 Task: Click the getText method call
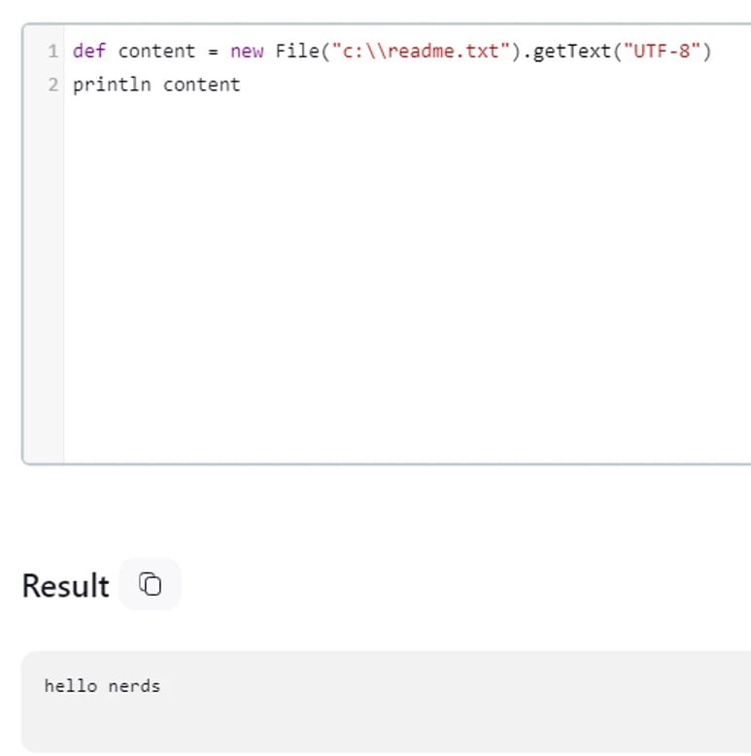click(572, 52)
